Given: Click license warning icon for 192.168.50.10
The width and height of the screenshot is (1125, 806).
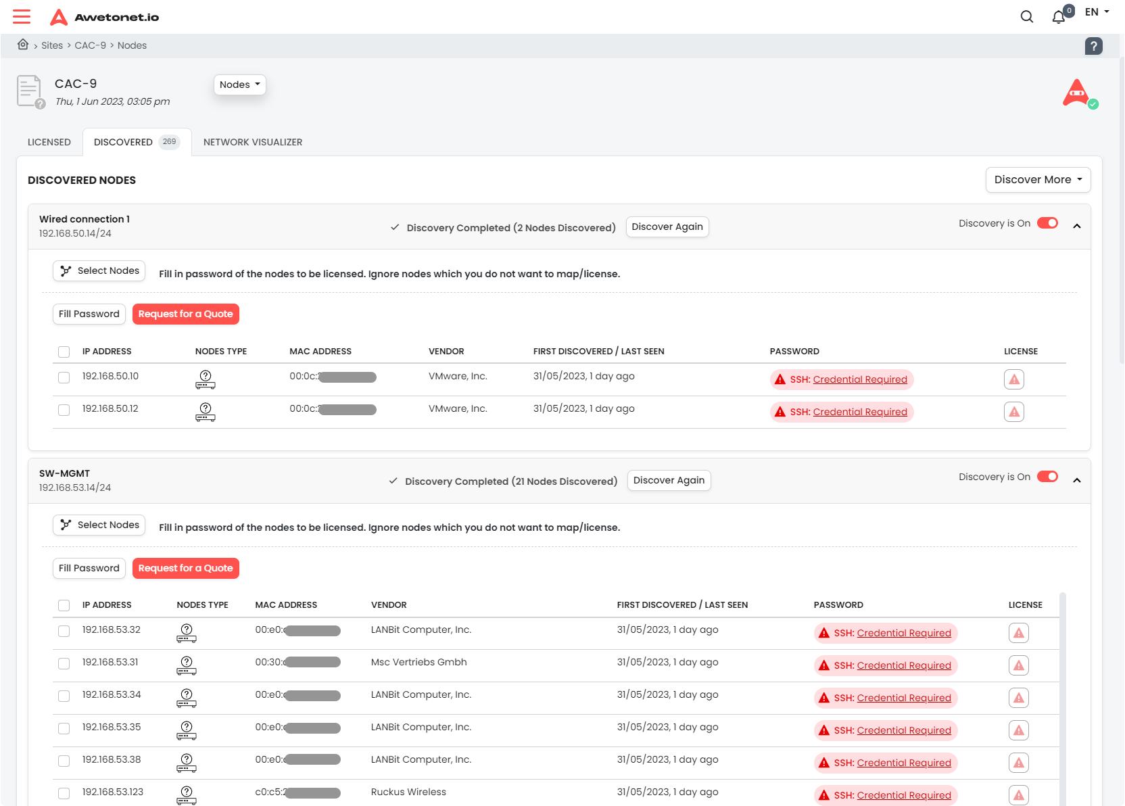Looking at the screenshot, I should [x=1014, y=379].
